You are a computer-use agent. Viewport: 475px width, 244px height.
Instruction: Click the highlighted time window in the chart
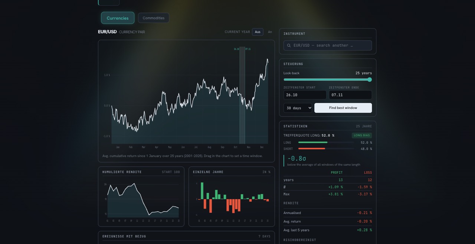tap(242, 95)
